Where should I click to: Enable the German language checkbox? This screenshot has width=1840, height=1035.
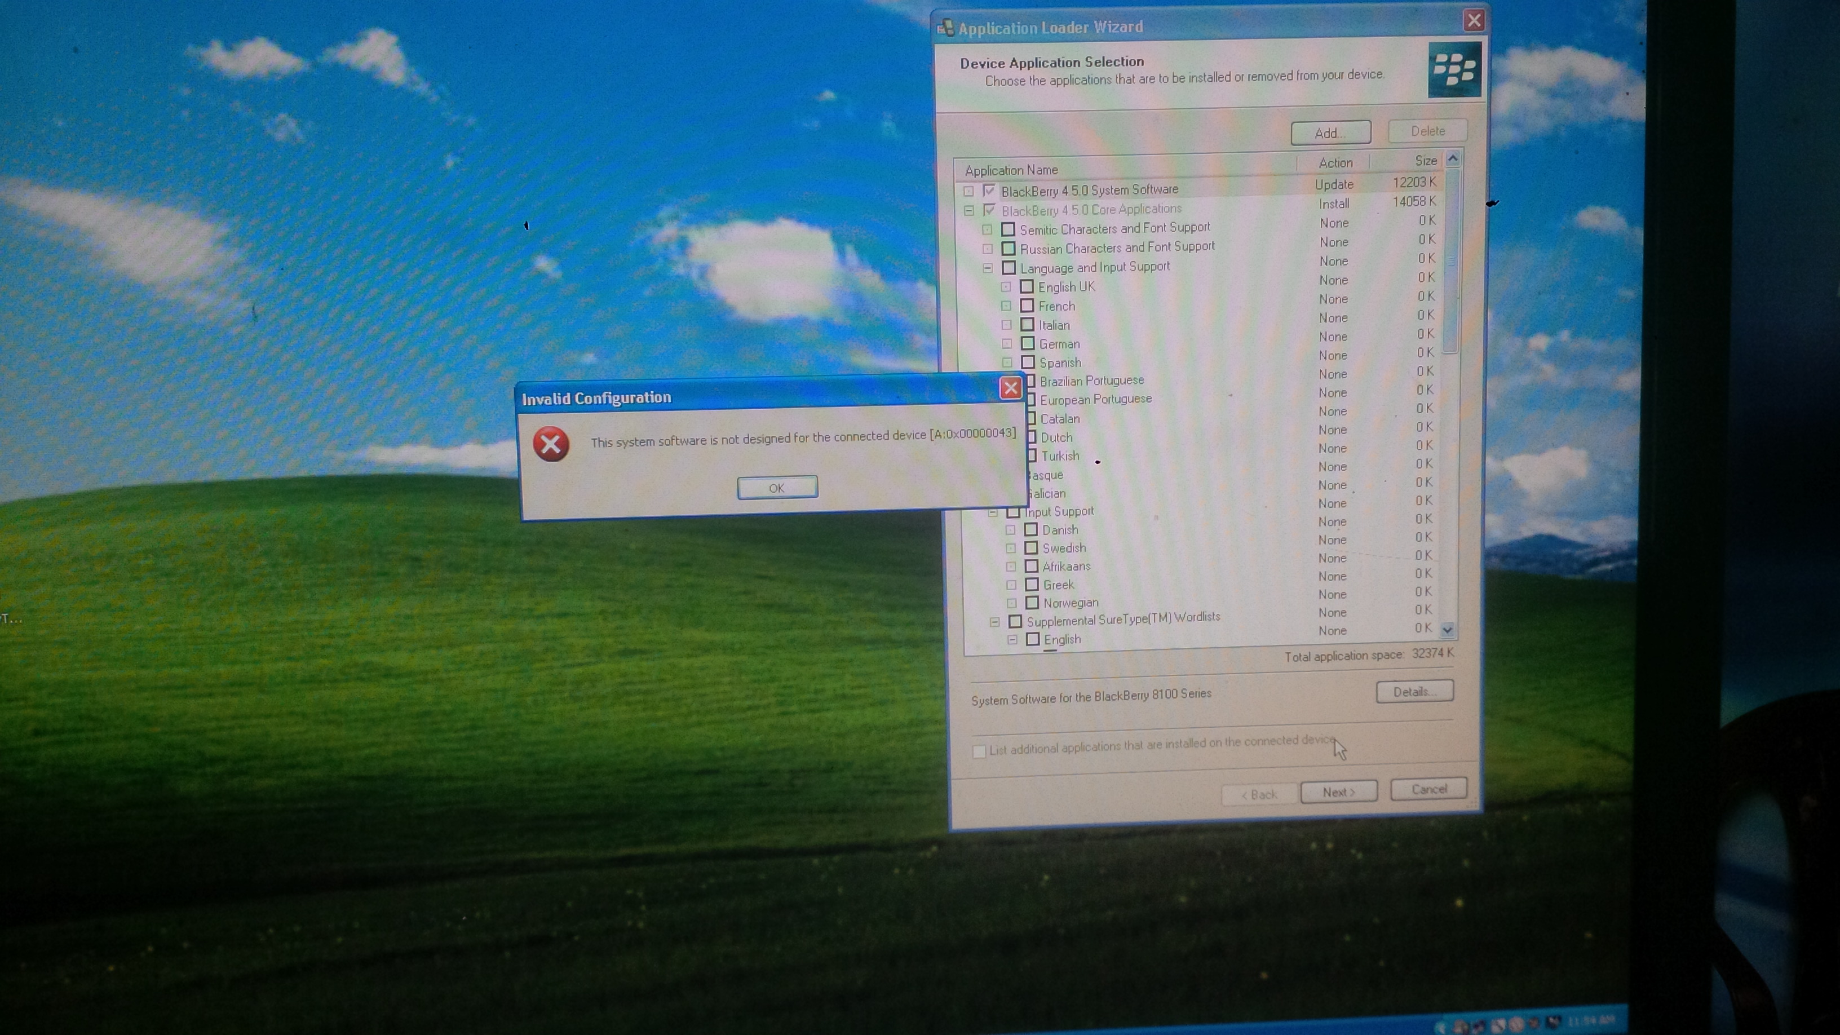click(1028, 343)
